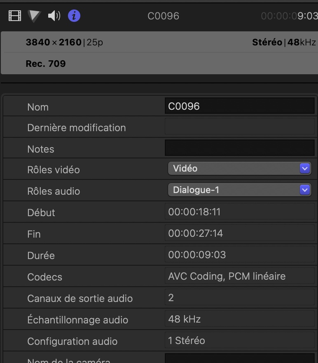Click the timecode display in the header
The width and height of the screenshot is (318, 363).
(x=289, y=16)
